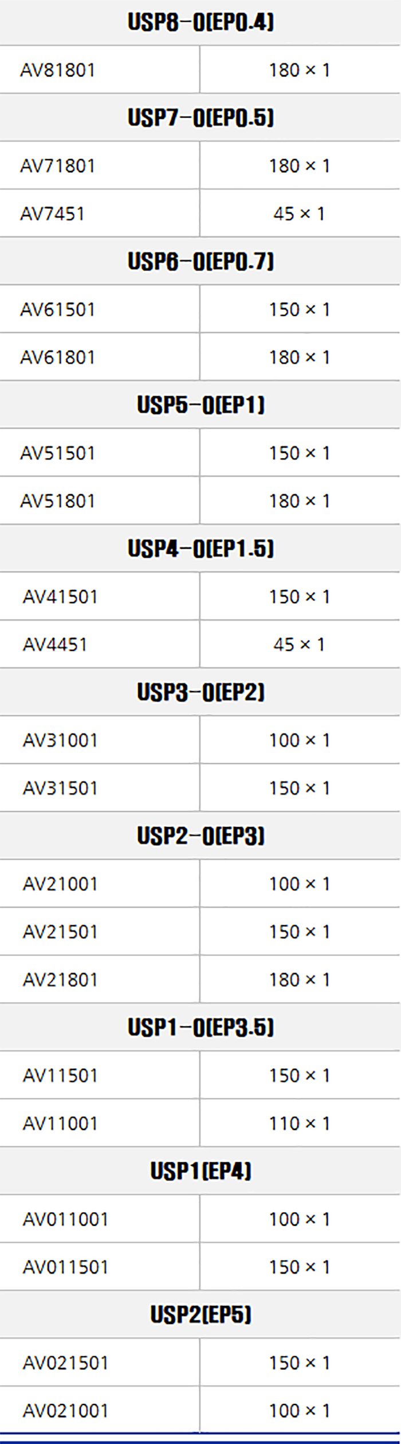
Task: Select the 180 × 1 cell beside AV61801
Action: click(299, 357)
